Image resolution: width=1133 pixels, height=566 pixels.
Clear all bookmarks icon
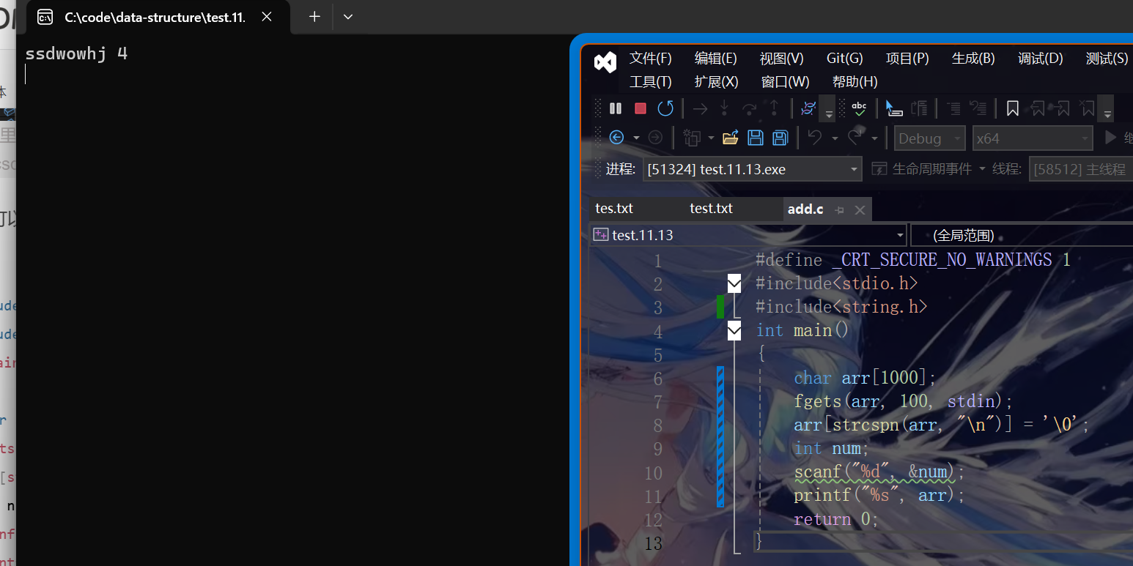tap(1087, 108)
